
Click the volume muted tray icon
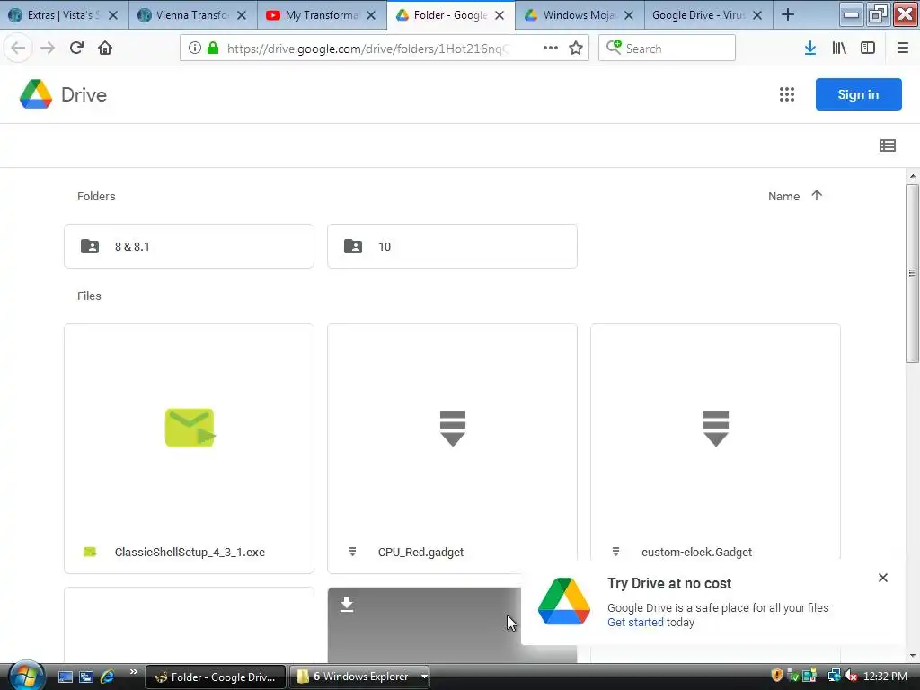tap(851, 676)
